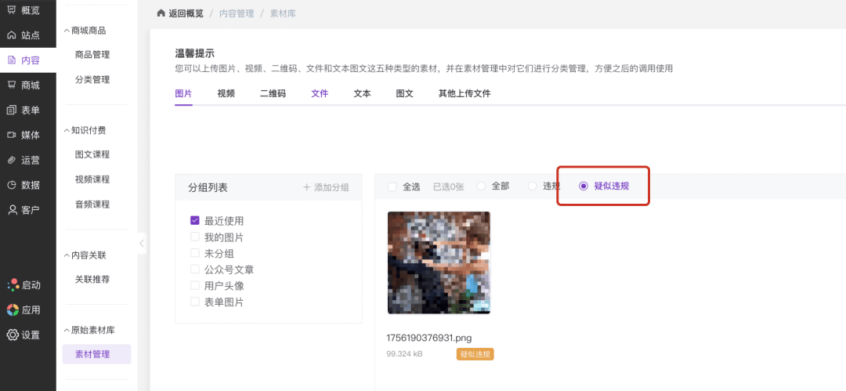Click the colorful 启动 icon
The width and height of the screenshot is (846, 391).
(13, 285)
